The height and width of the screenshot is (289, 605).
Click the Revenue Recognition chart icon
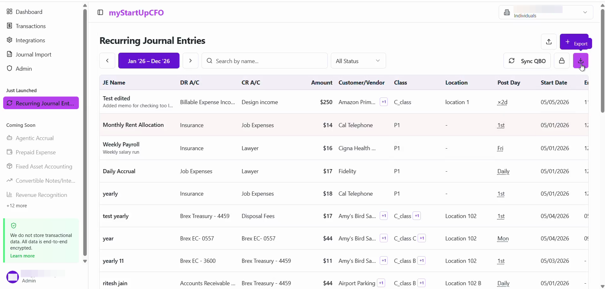[9, 195]
